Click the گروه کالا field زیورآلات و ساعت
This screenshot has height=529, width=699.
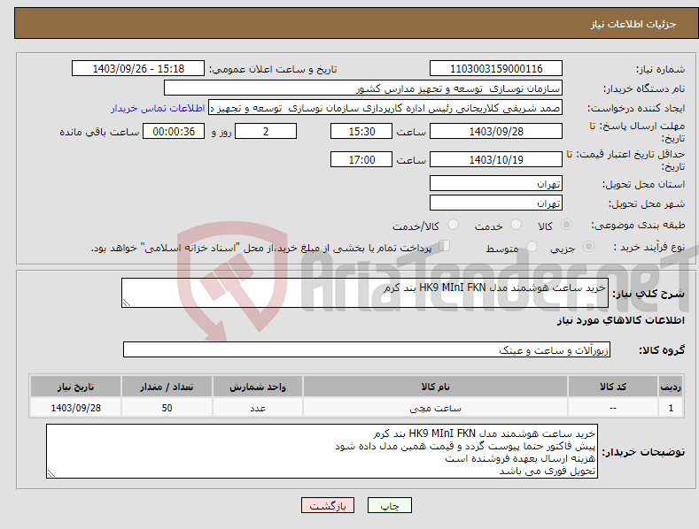(x=367, y=350)
